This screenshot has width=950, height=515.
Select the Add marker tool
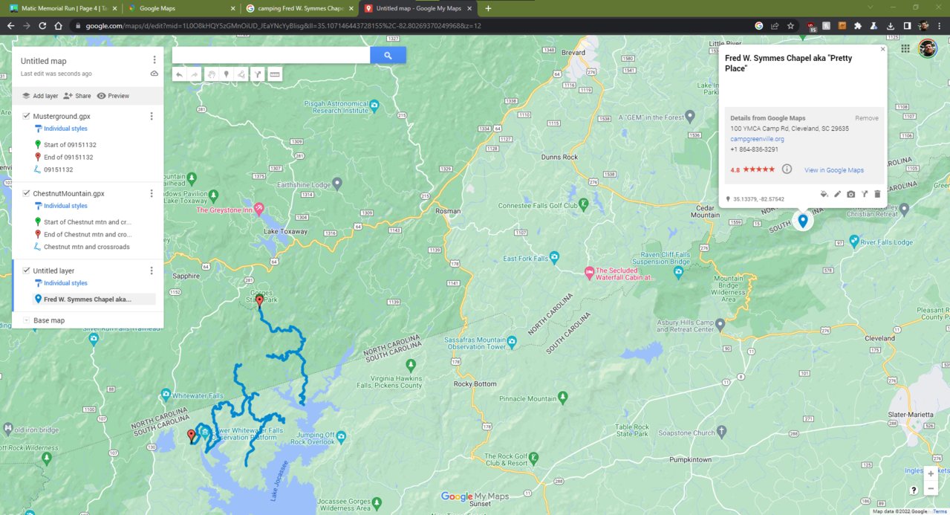[x=226, y=74]
